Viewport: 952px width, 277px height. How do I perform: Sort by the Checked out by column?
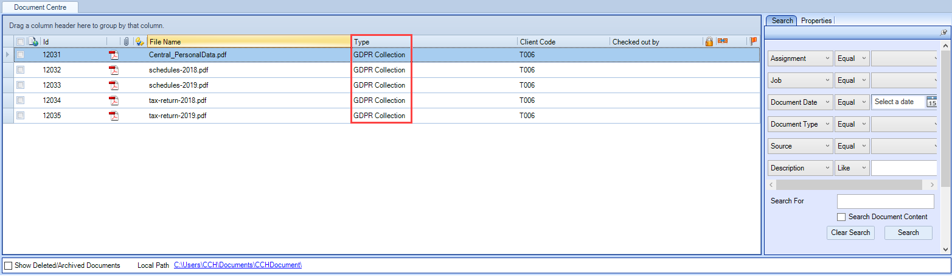(656, 41)
